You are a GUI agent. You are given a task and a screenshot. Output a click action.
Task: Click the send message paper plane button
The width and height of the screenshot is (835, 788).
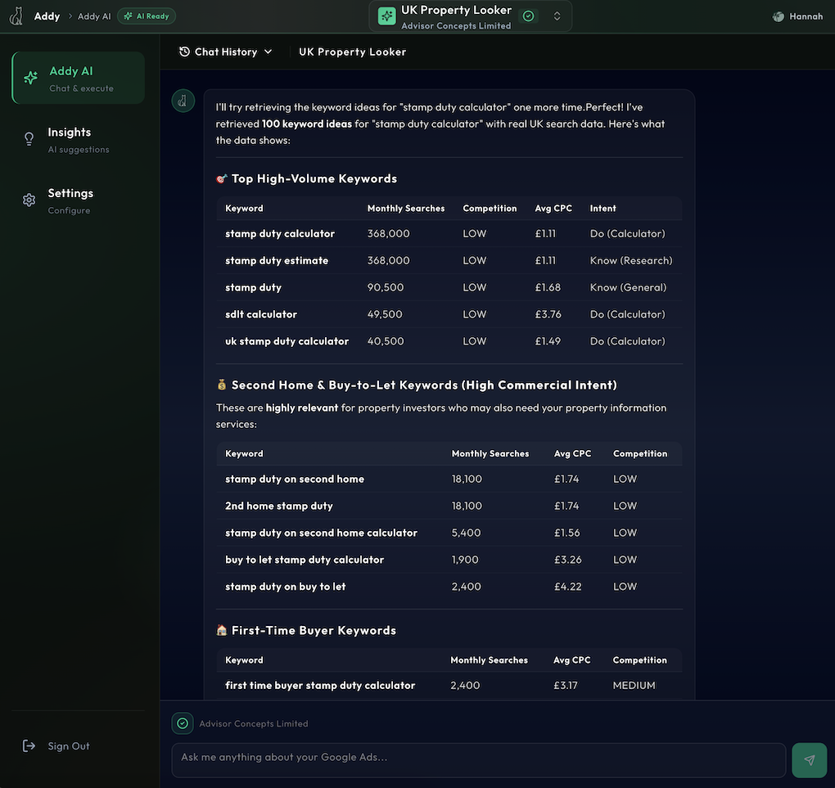tap(809, 760)
